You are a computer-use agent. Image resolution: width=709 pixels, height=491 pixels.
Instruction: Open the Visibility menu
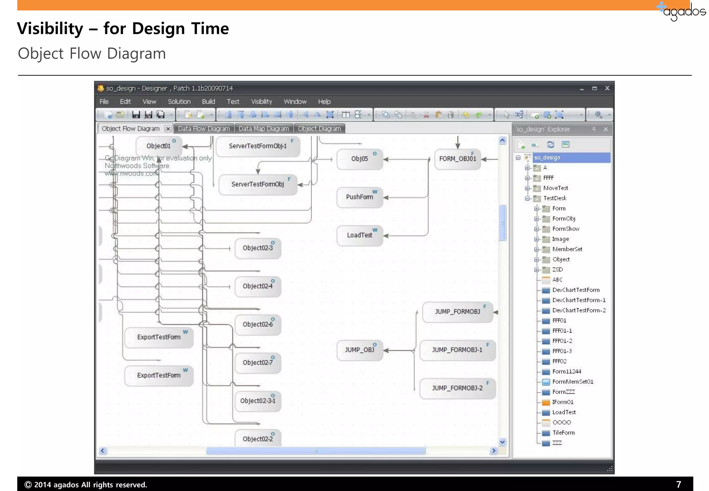261,101
